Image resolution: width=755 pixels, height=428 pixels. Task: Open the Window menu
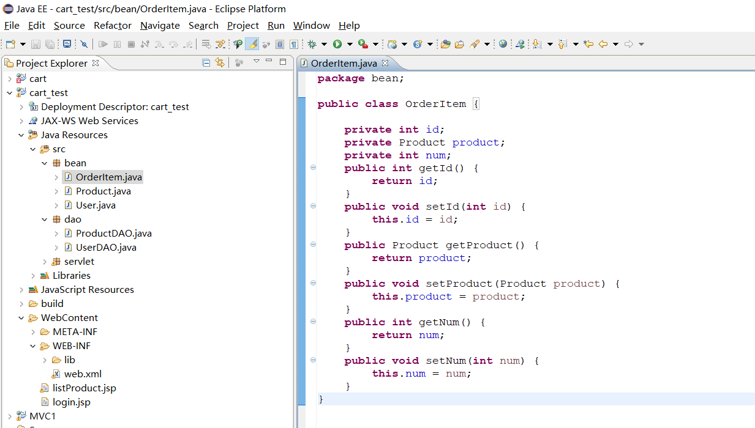(312, 26)
